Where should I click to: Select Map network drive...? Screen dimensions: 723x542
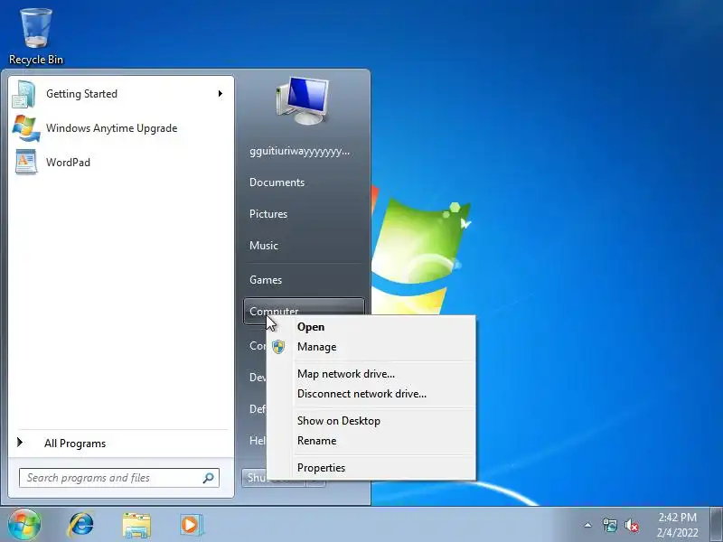(371, 374)
